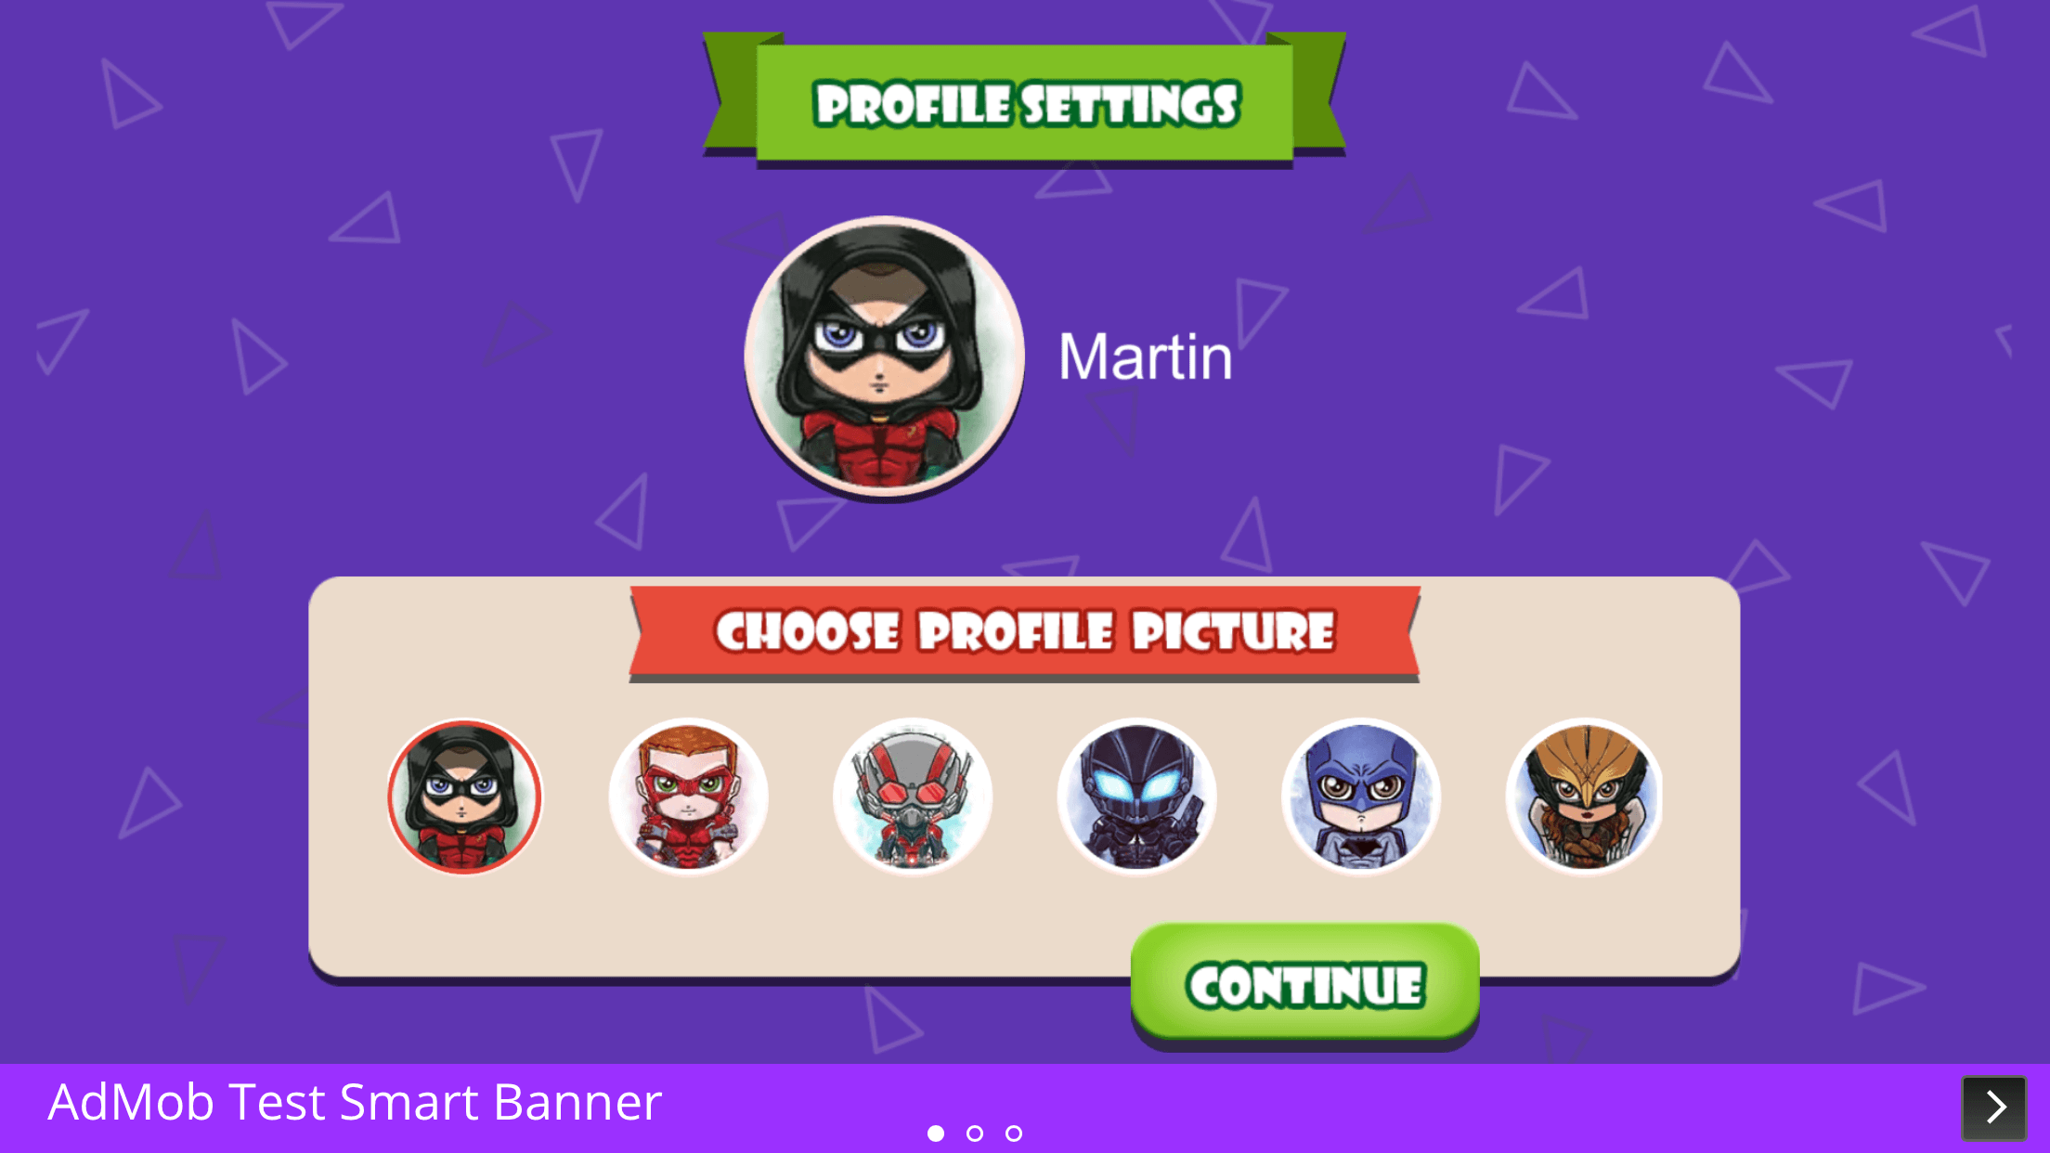2050x1153 pixels.
Task: Tap the purple AdMob banner strip background
Action: tap(1393, 1105)
